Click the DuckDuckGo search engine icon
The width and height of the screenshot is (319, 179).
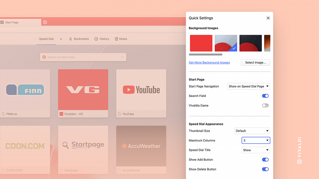(x=44, y=57)
